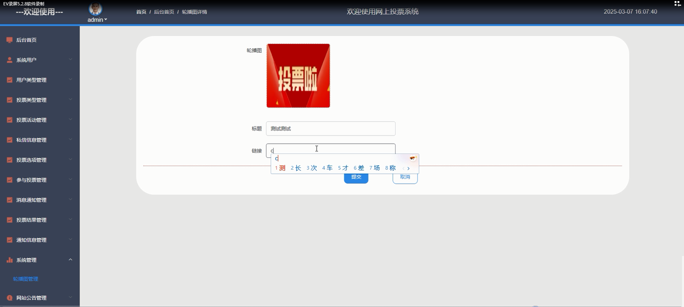This screenshot has width=684, height=307.
Task: Expand the 消息通知管理 menu chevron
Action: coord(71,200)
